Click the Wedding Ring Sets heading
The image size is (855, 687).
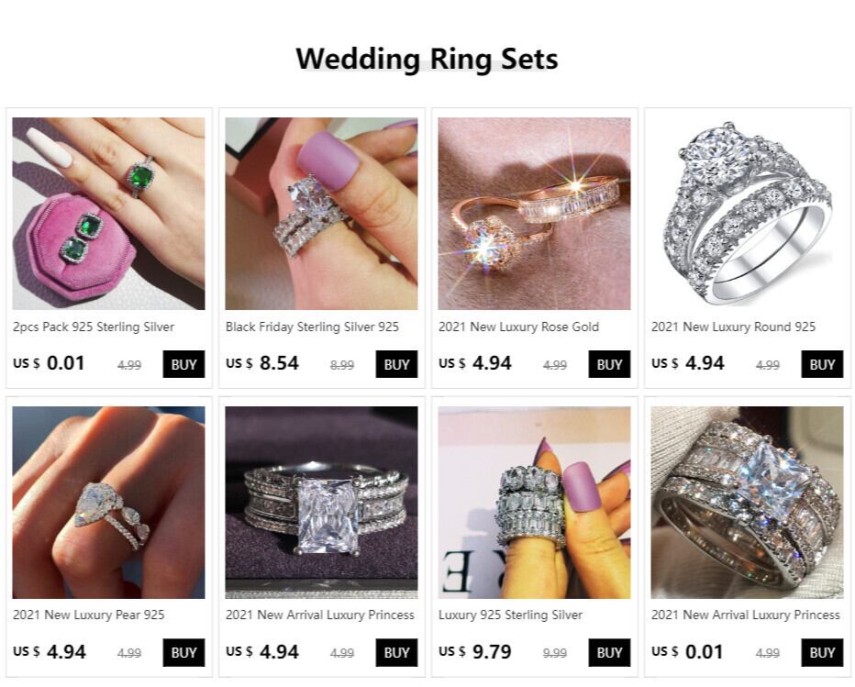(x=427, y=59)
